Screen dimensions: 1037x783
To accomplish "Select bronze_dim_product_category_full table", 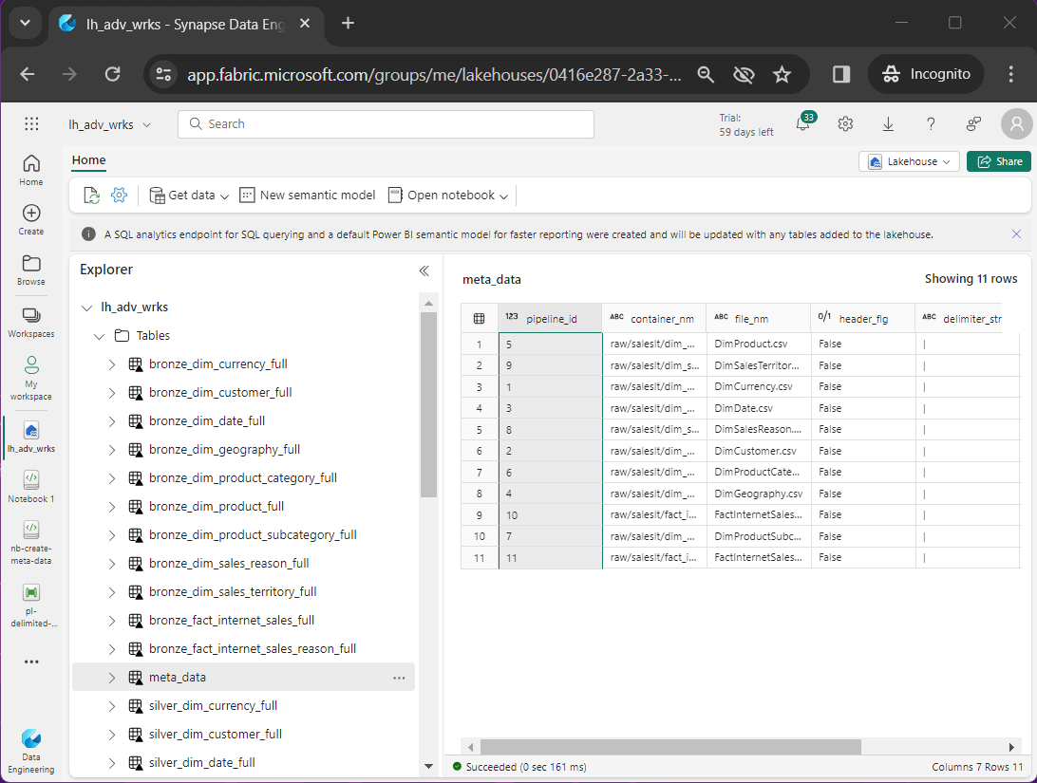I will 243,477.
